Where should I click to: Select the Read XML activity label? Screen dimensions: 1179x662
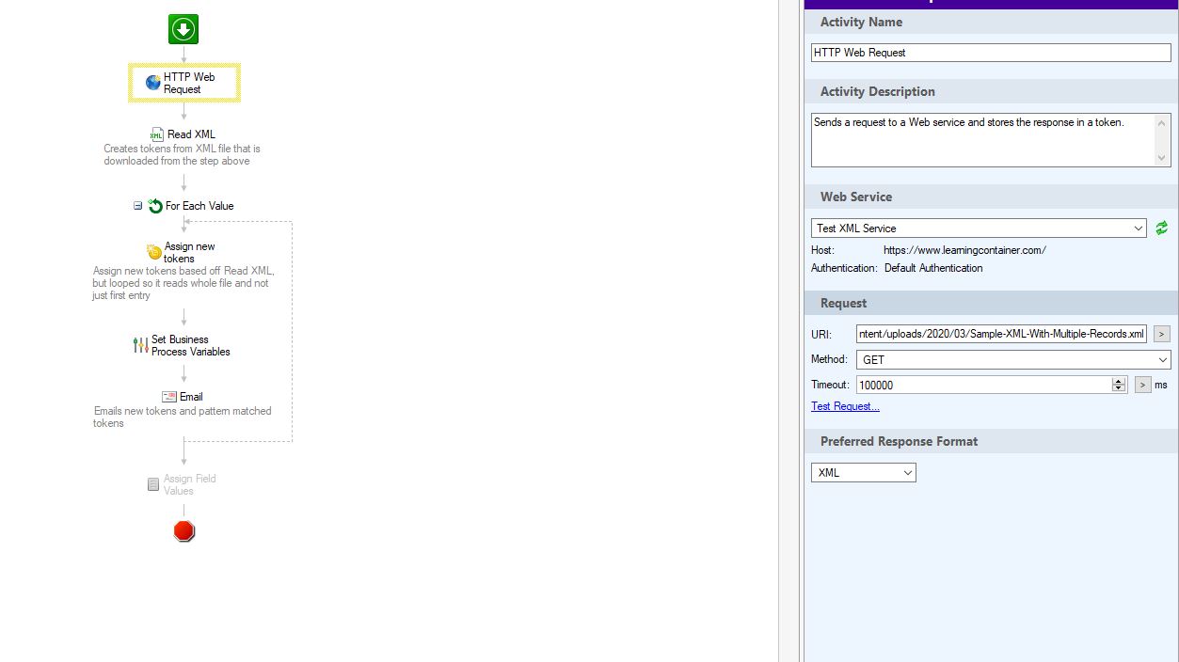pyautogui.click(x=192, y=134)
